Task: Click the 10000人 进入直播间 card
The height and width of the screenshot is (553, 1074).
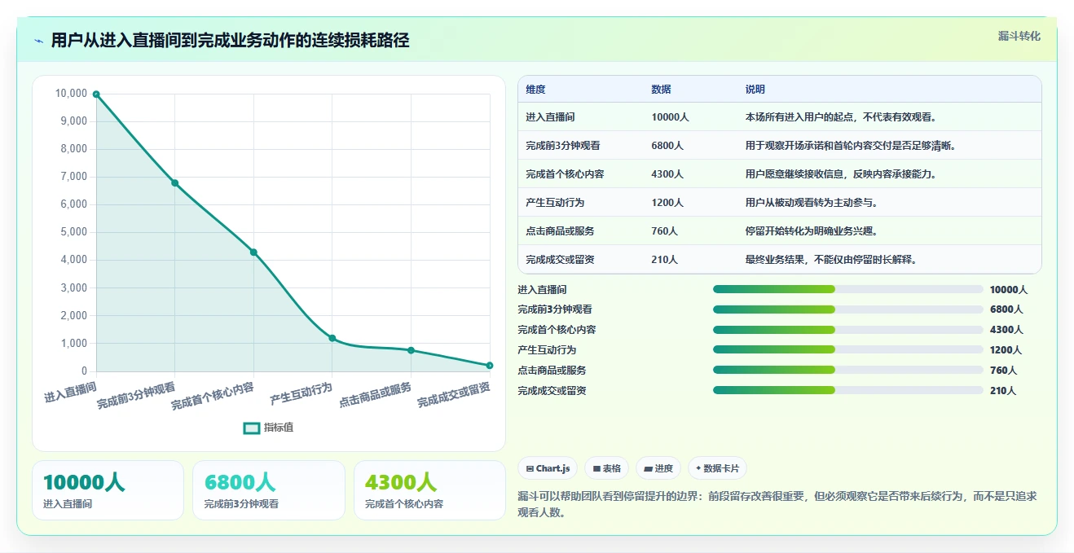Action: 108,490
